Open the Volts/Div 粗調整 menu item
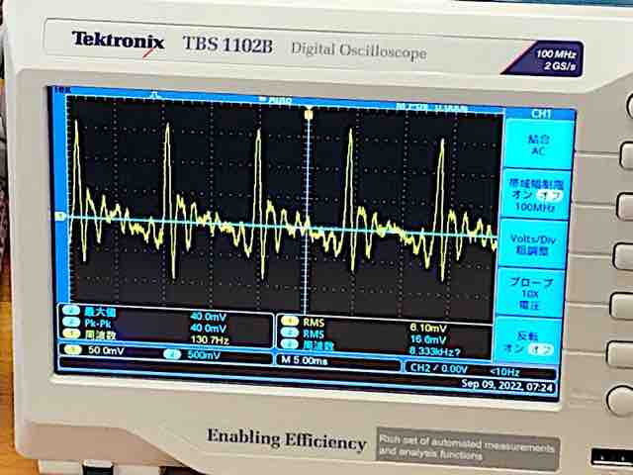 coord(534,244)
